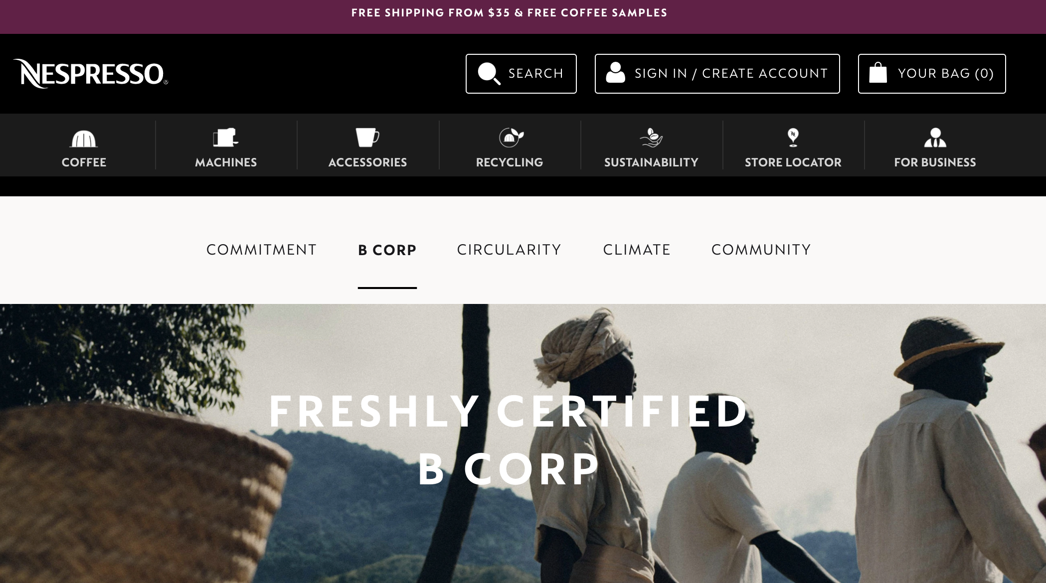Click the Freshly Certified B Corp hero image
Viewport: 1046px width, 583px height.
click(x=523, y=443)
